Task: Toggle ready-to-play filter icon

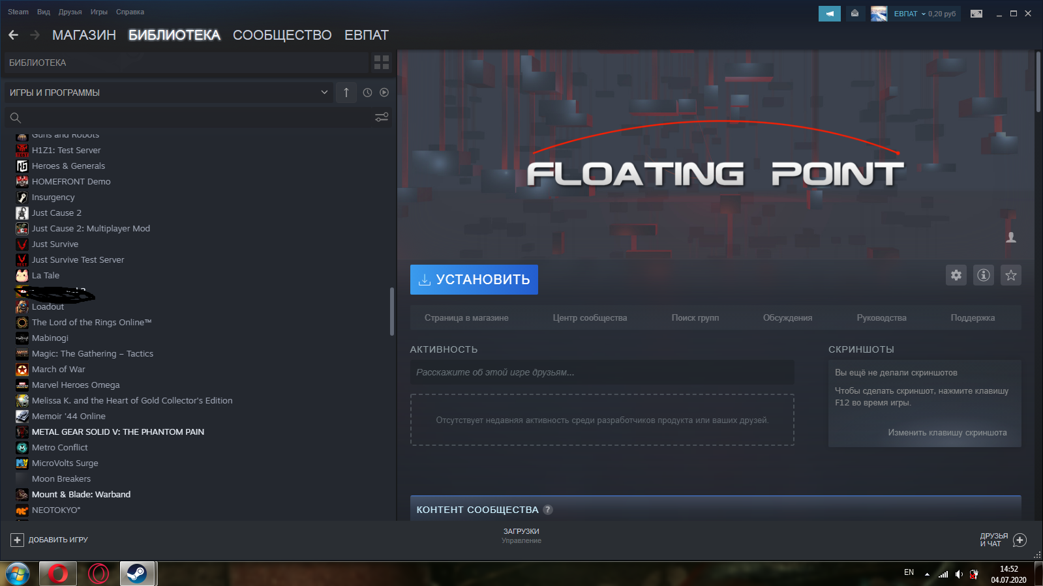Action: tap(384, 93)
